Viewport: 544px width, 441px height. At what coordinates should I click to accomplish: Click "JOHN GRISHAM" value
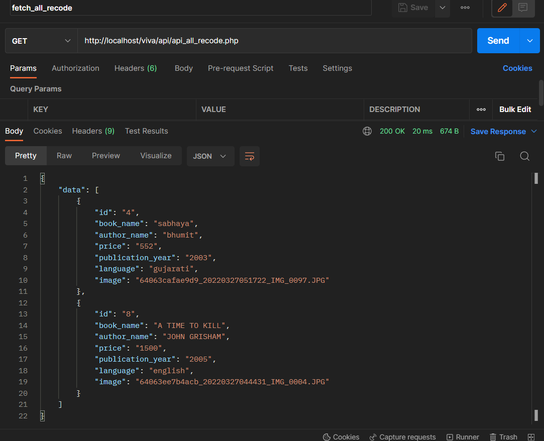(x=193, y=337)
